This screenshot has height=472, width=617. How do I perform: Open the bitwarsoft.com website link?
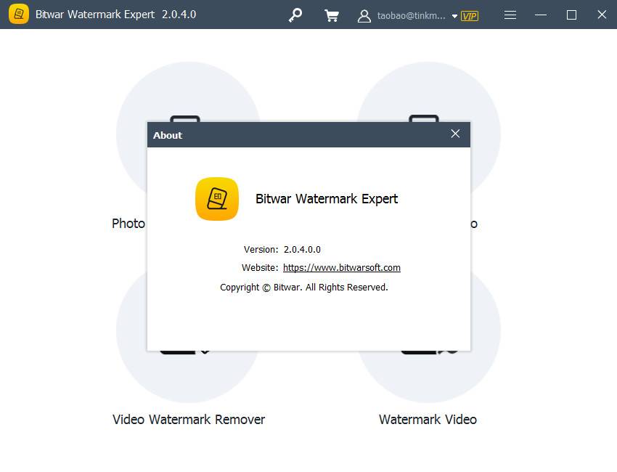342,268
